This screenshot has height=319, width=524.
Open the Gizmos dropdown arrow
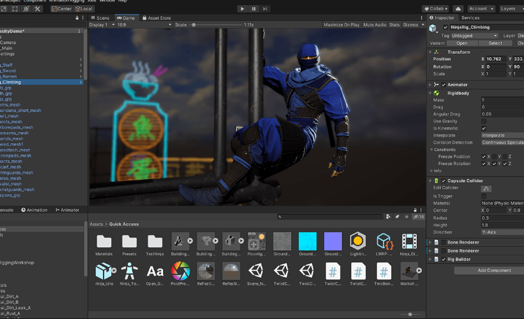point(423,24)
